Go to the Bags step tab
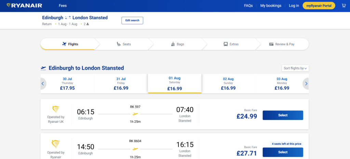Screen dimensions: 350x159 178,44
